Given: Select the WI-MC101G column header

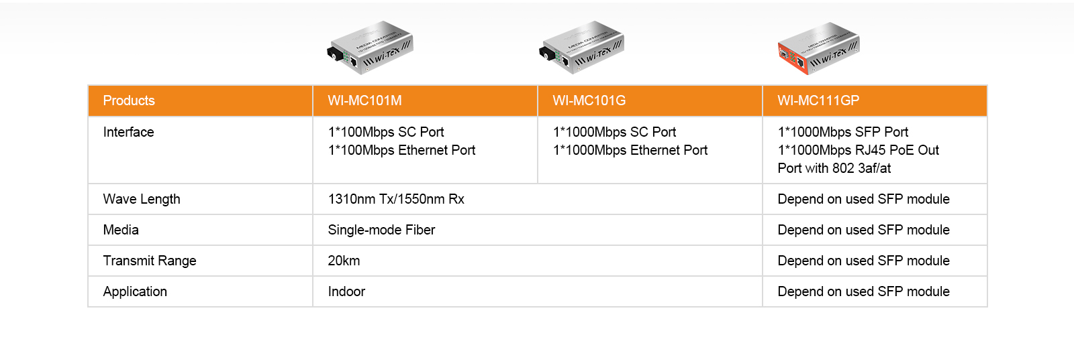Looking at the screenshot, I should coord(589,100).
